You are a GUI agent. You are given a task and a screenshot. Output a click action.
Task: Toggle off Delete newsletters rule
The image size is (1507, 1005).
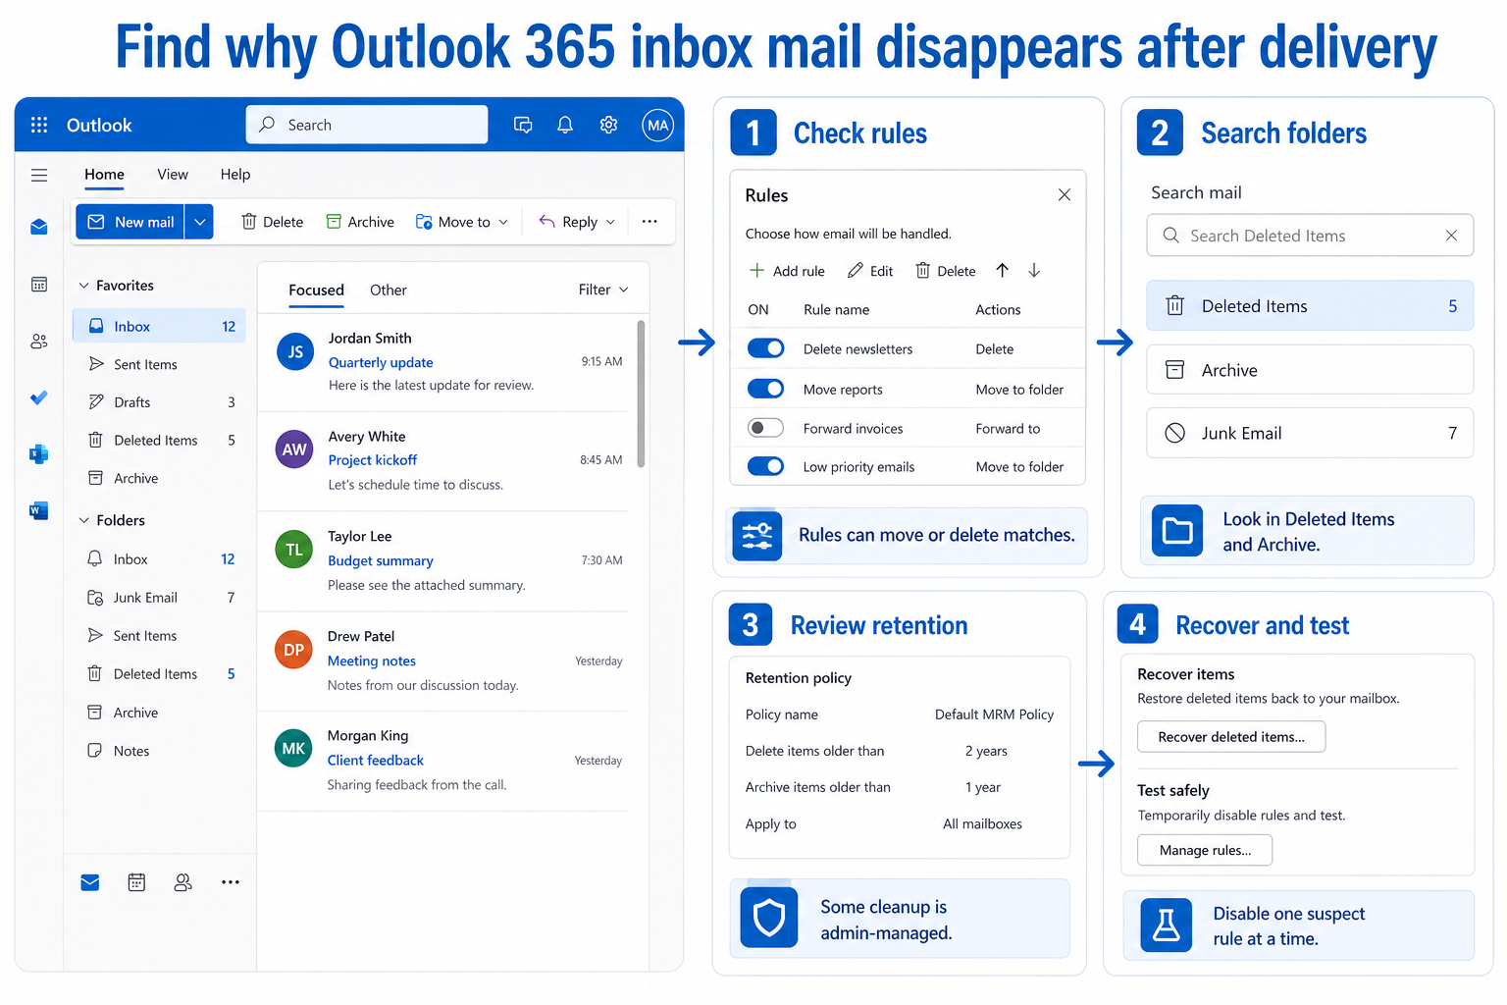point(765,348)
